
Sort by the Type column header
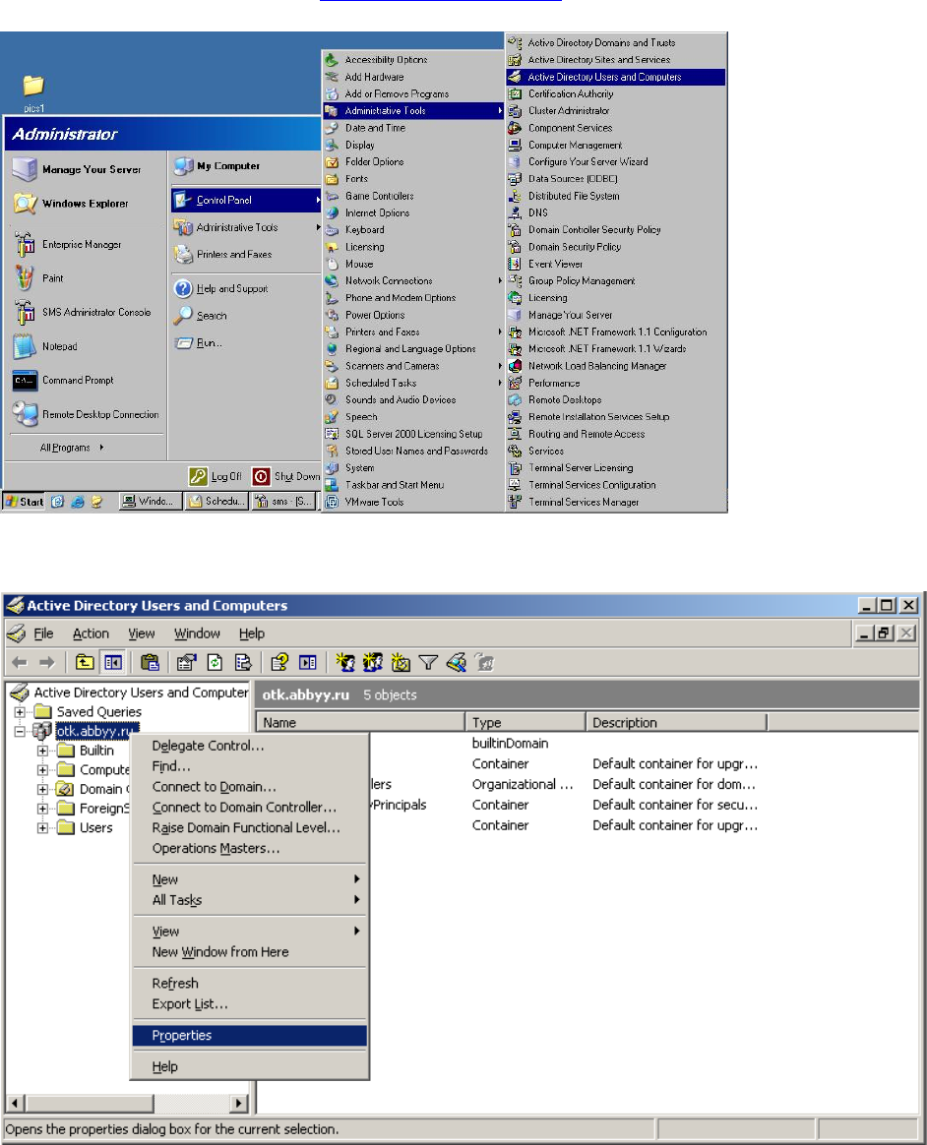pos(525,722)
